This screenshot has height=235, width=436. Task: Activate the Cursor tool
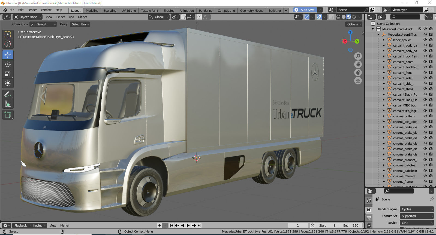pyautogui.click(x=8, y=44)
